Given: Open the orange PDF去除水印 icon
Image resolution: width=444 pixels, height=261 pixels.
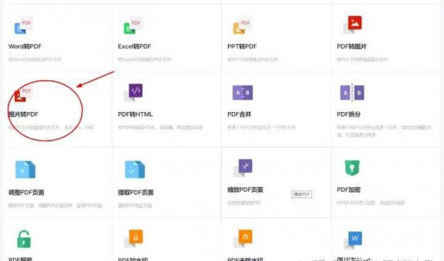Looking at the screenshot, I should coord(243,238).
